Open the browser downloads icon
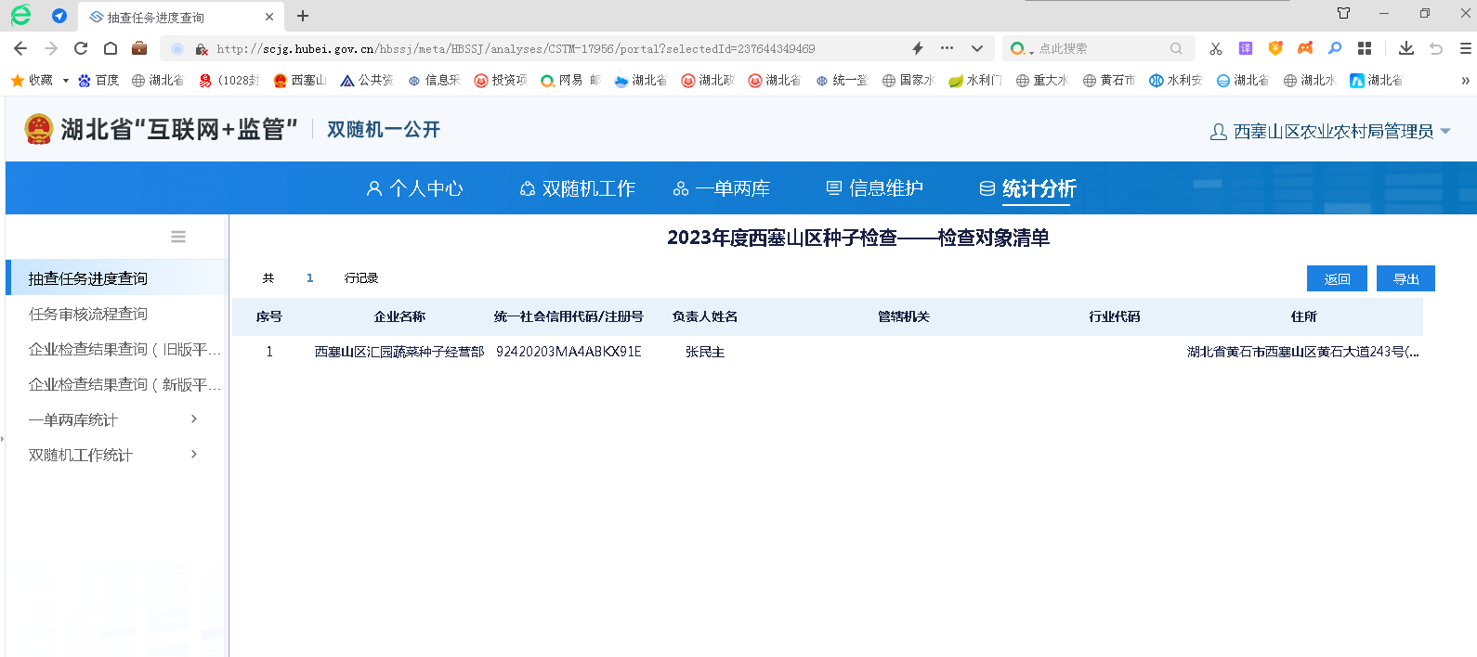 pyautogui.click(x=1405, y=48)
